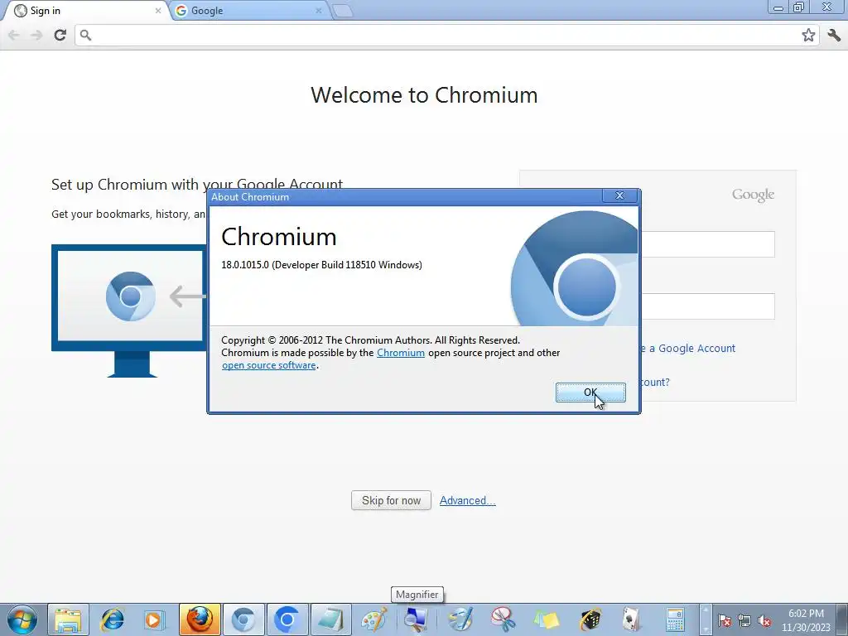The width and height of the screenshot is (848, 636).
Task: Open the Chromium link in the dialog
Action: [x=400, y=353]
